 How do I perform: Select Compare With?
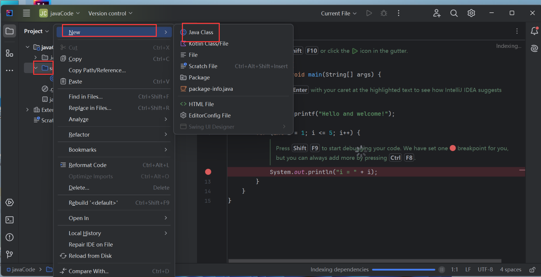pos(114,271)
